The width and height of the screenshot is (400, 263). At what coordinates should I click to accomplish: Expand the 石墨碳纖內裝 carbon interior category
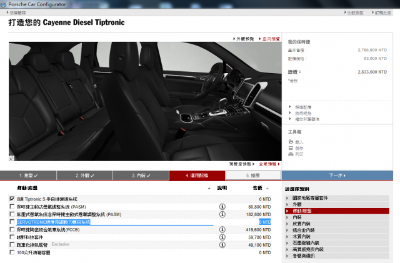pos(337,243)
